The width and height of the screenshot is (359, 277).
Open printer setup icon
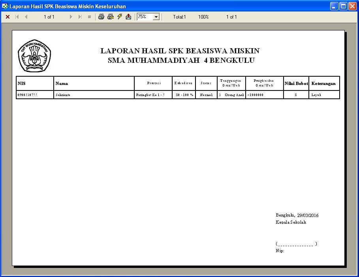(x=111, y=17)
